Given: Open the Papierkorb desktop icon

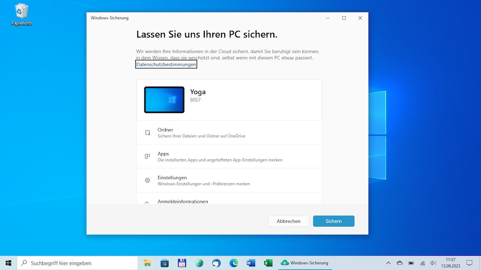Looking at the screenshot, I should [21, 14].
